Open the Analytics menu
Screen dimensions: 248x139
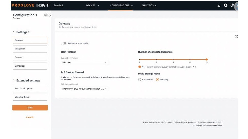coord(149,5)
